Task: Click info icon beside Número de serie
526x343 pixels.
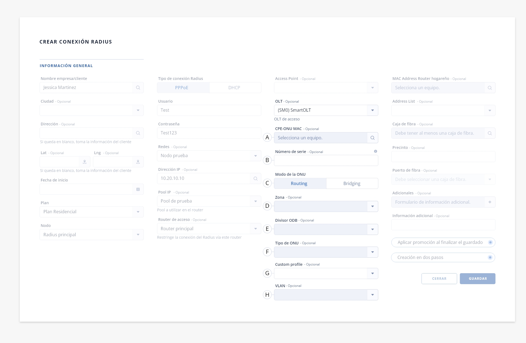Action: pos(376,151)
